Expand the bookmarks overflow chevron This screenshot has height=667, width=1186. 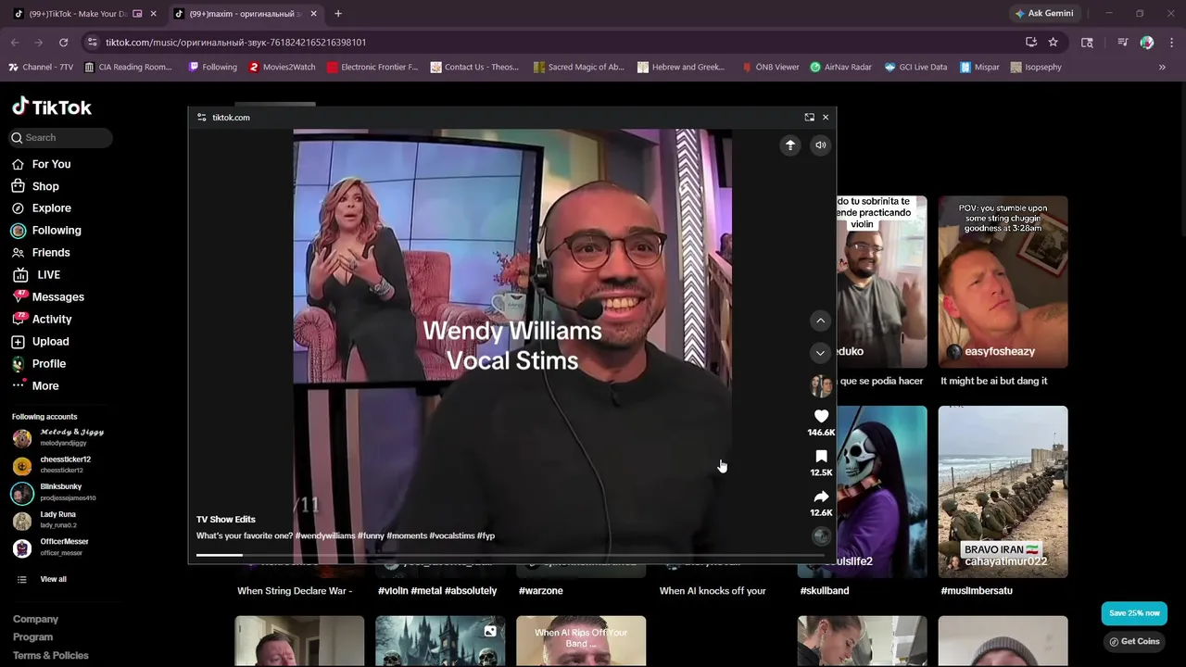pos(1162,68)
